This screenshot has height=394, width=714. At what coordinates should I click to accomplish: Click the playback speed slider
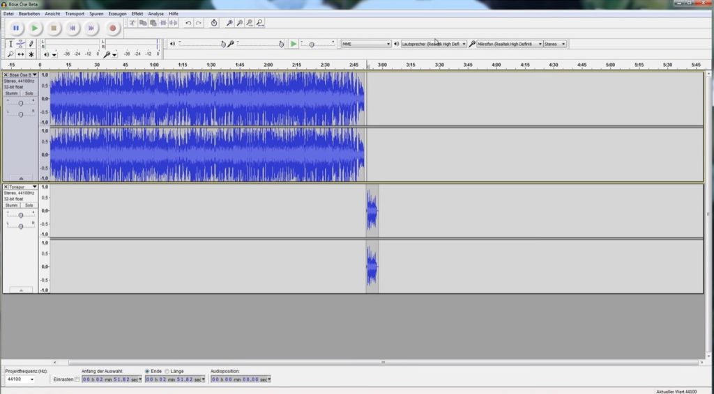[318, 44]
